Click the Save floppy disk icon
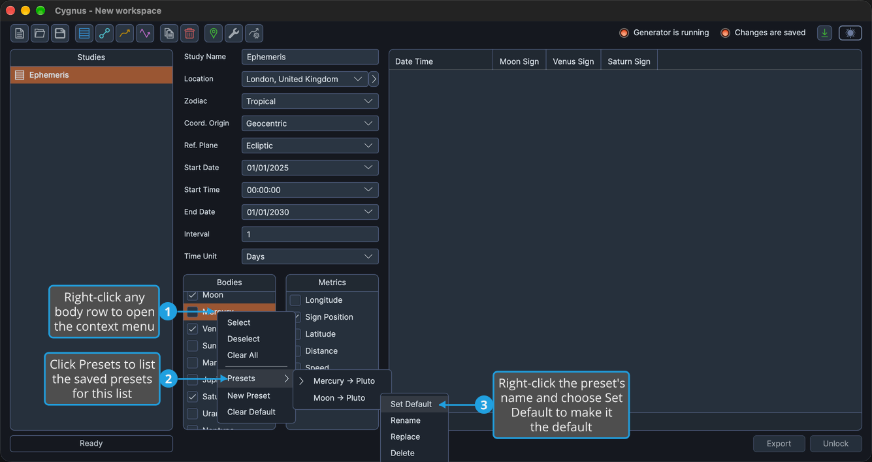The image size is (872, 462). click(60, 33)
